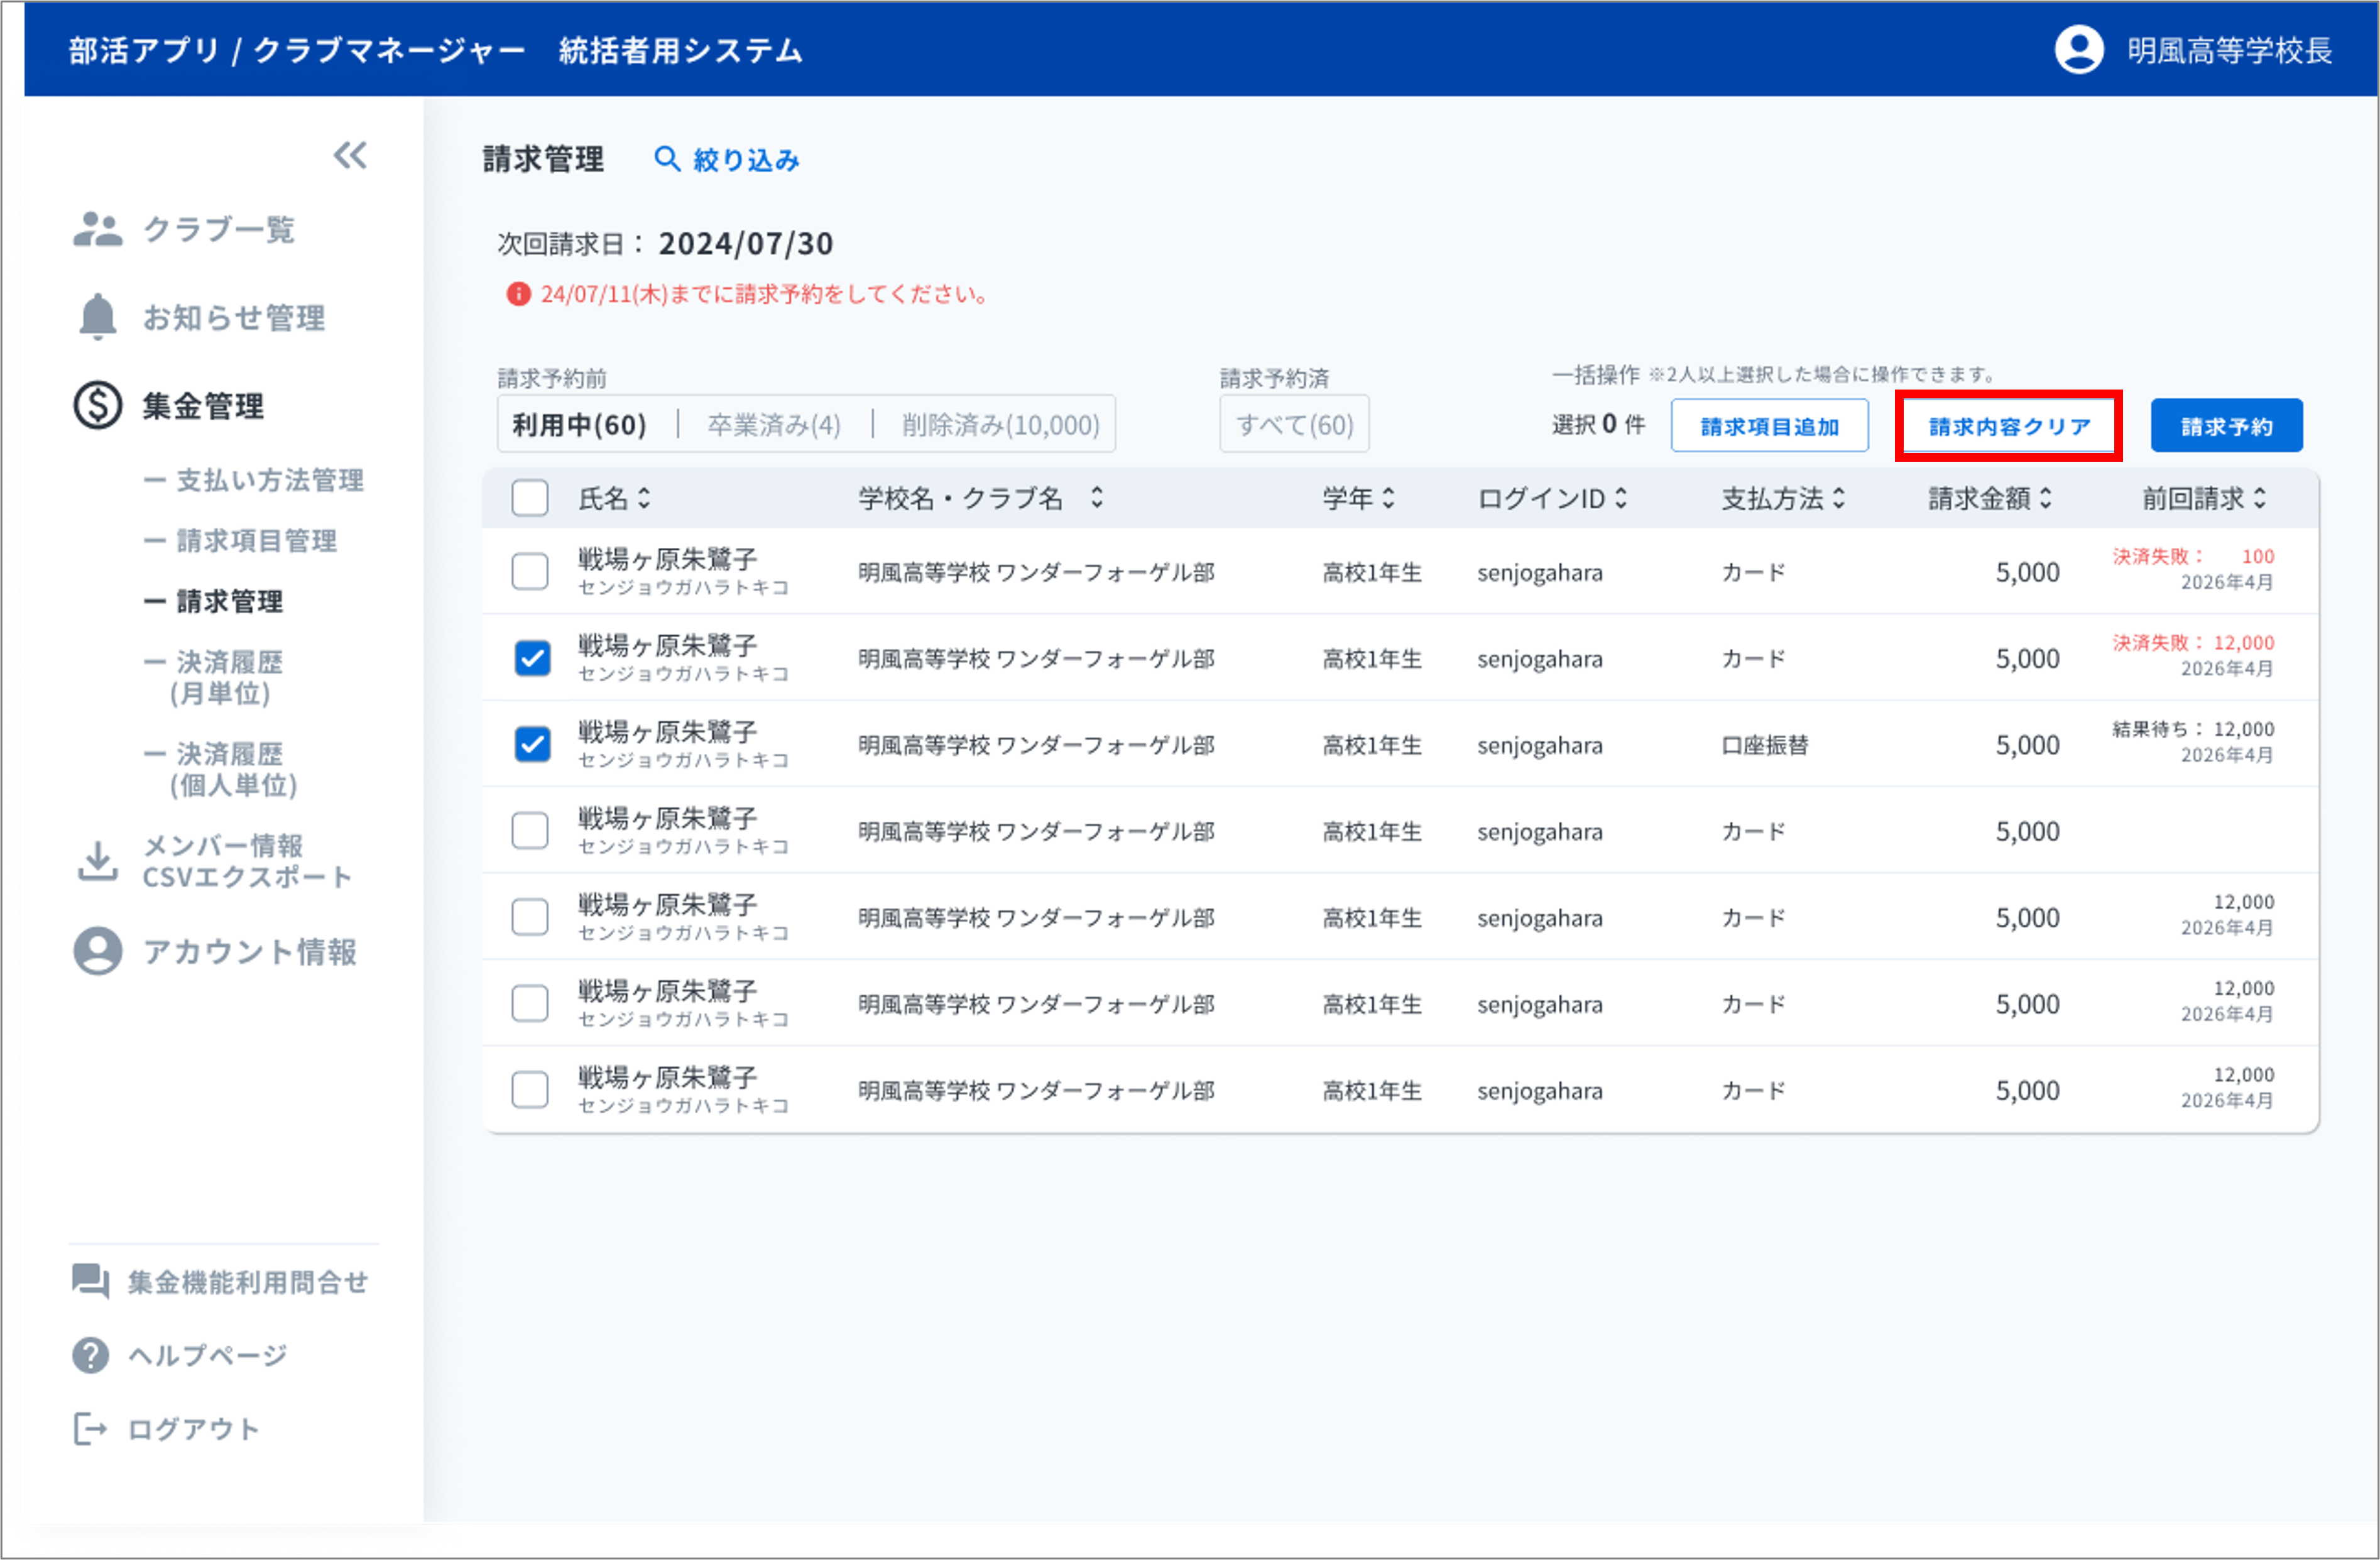Image resolution: width=2380 pixels, height=1560 pixels.
Task: Sort by 前回請求 column arrows
Action: click(x=2260, y=497)
